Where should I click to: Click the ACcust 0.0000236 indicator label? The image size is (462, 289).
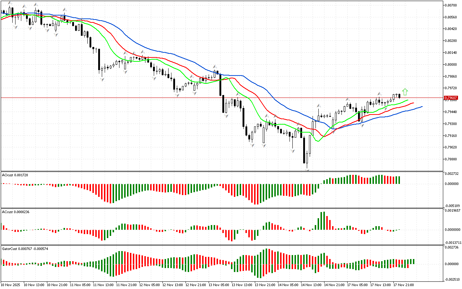point(16,212)
